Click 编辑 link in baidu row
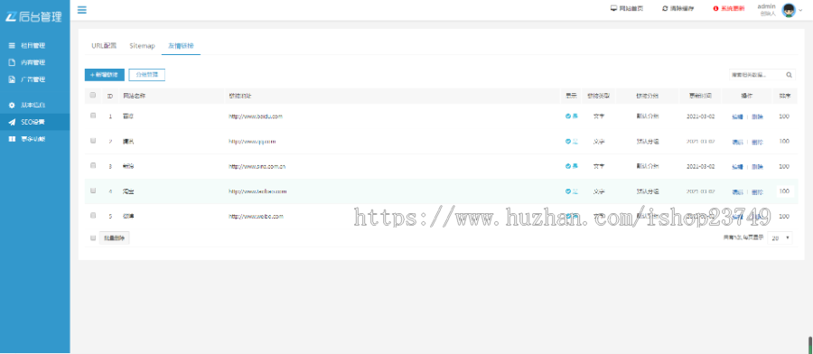 click(x=737, y=116)
